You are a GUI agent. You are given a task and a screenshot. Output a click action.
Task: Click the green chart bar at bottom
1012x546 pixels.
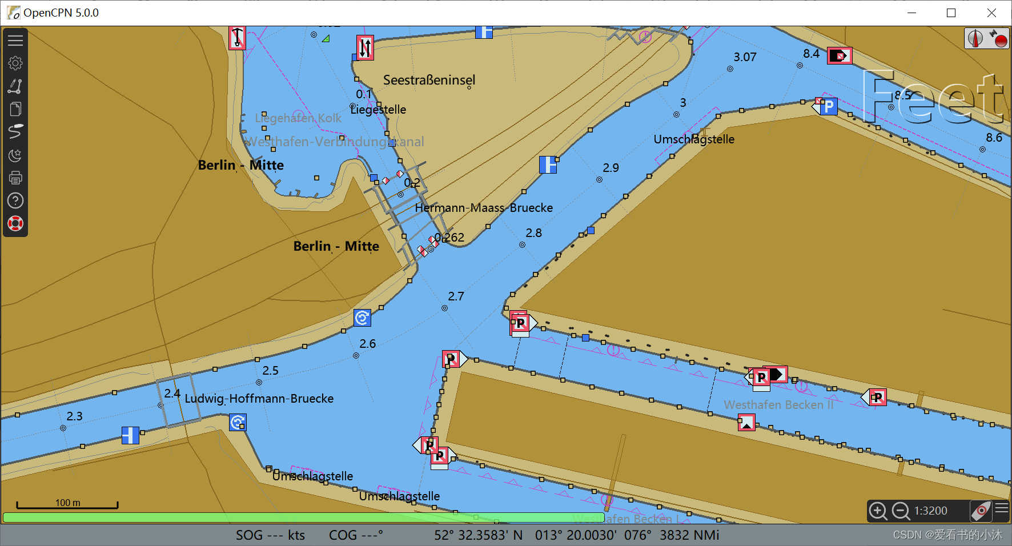(x=303, y=517)
